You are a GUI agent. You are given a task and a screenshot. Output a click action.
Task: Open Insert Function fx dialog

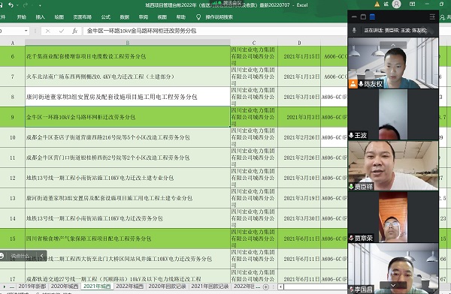click(x=74, y=31)
